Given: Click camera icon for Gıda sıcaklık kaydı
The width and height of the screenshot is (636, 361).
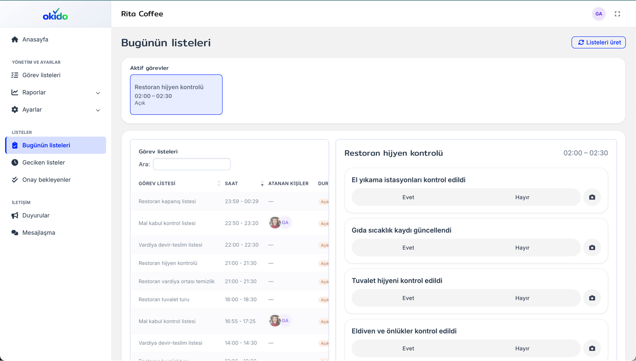Looking at the screenshot, I should pyautogui.click(x=592, y=248).
